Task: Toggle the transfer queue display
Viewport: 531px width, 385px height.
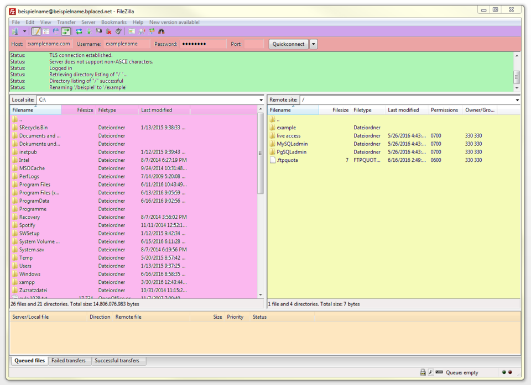Action: point(66,31)
